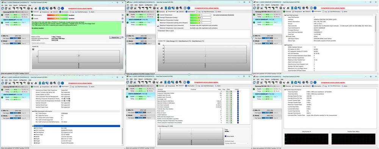Open the blue question-mark help icon in the Overview window toolbar
The width and height of the screenshot is (379, 149).
click(59, 8)
